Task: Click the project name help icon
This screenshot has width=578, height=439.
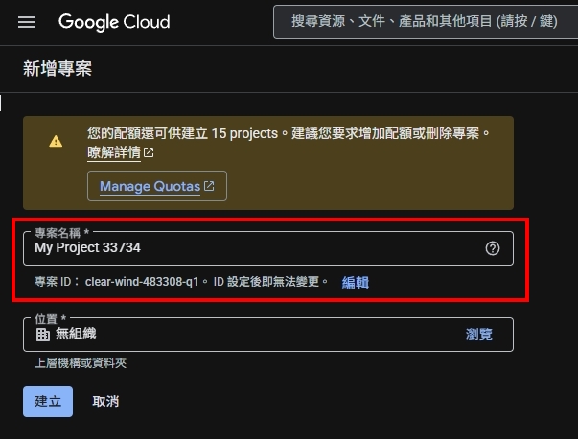Action: point(493,248)
